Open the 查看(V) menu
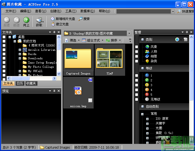This screenshot has width=195, height=151. tap(41, 11)
